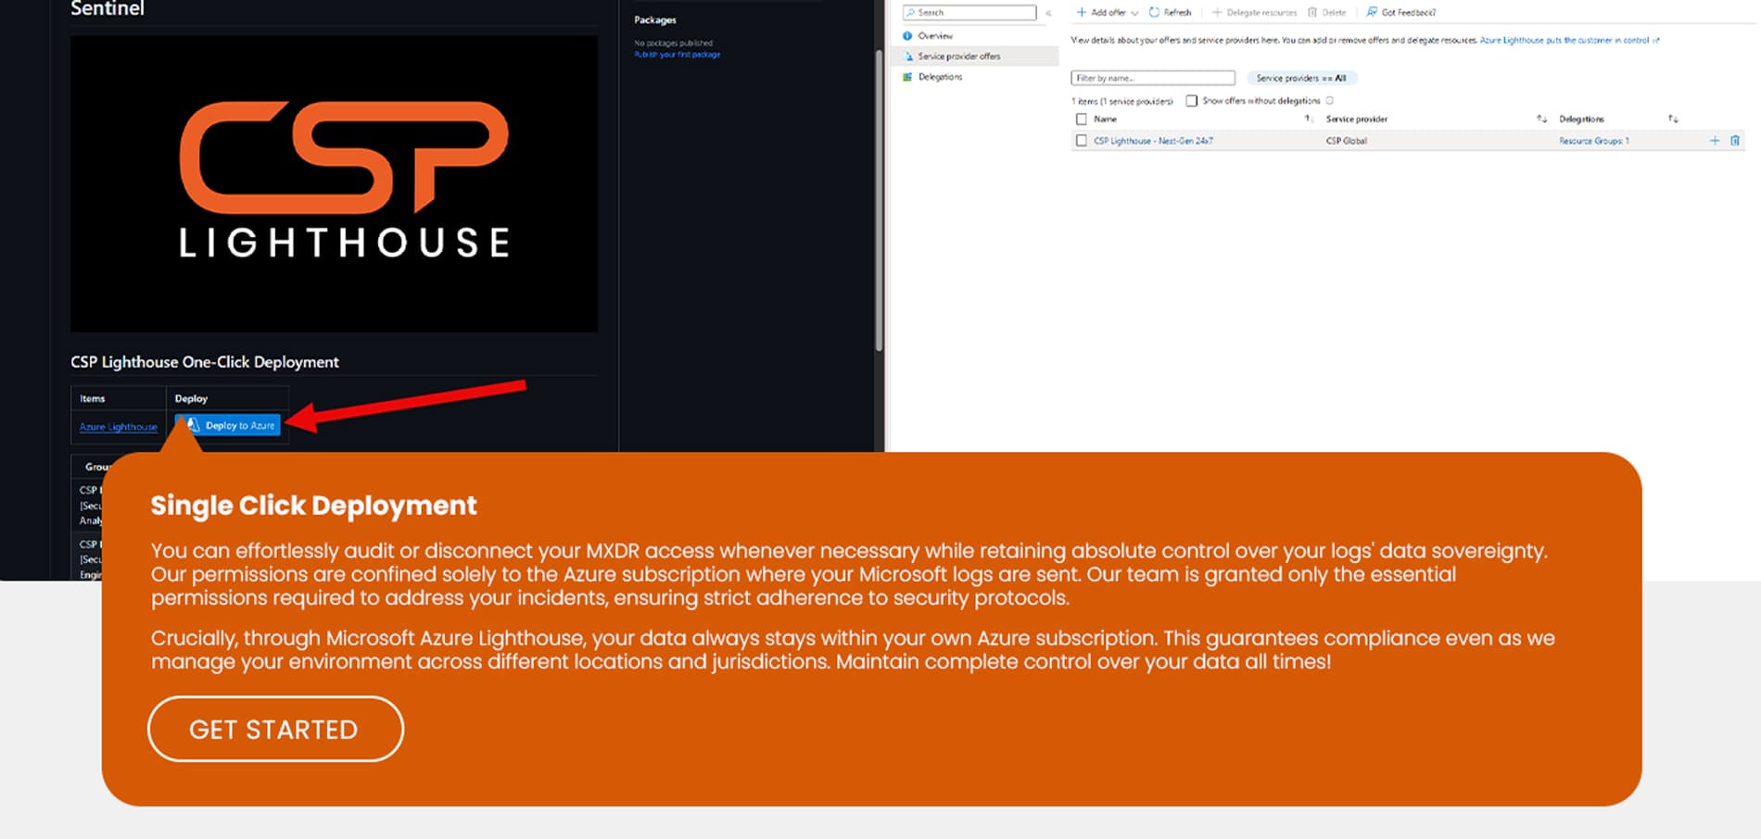Click the Publish your first package link
1761x839 pixels.
click(678, 55)
